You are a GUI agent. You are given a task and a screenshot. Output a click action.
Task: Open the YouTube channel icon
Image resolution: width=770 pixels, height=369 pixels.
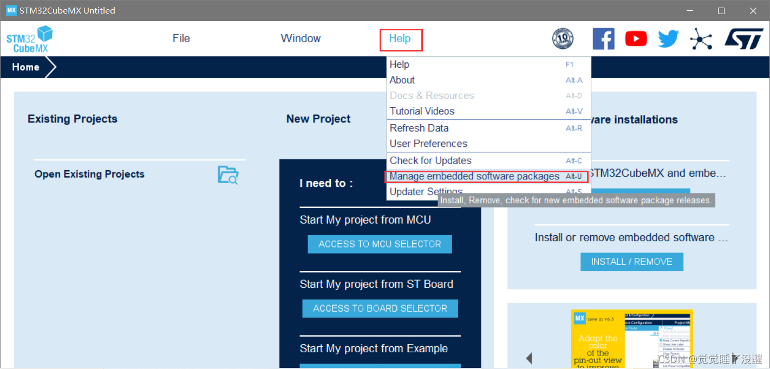(x=636, y=38)
